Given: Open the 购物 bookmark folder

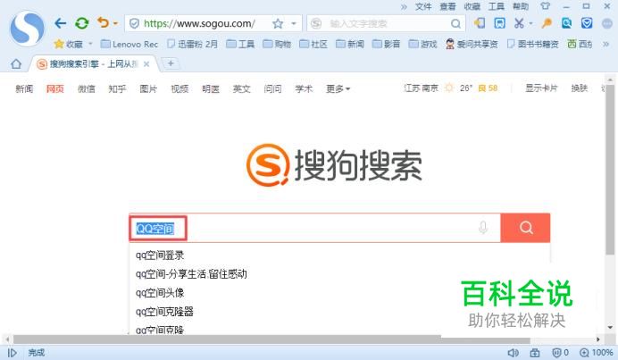Looking at the screenshot, I should point(277,44).
